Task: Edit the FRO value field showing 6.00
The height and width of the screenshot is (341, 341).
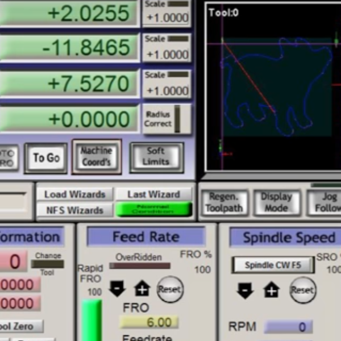Action: [149, 322]
